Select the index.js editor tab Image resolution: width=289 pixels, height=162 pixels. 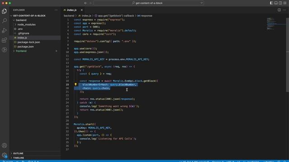73,10
